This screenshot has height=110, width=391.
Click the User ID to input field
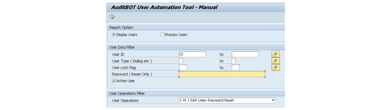point(245,54)
